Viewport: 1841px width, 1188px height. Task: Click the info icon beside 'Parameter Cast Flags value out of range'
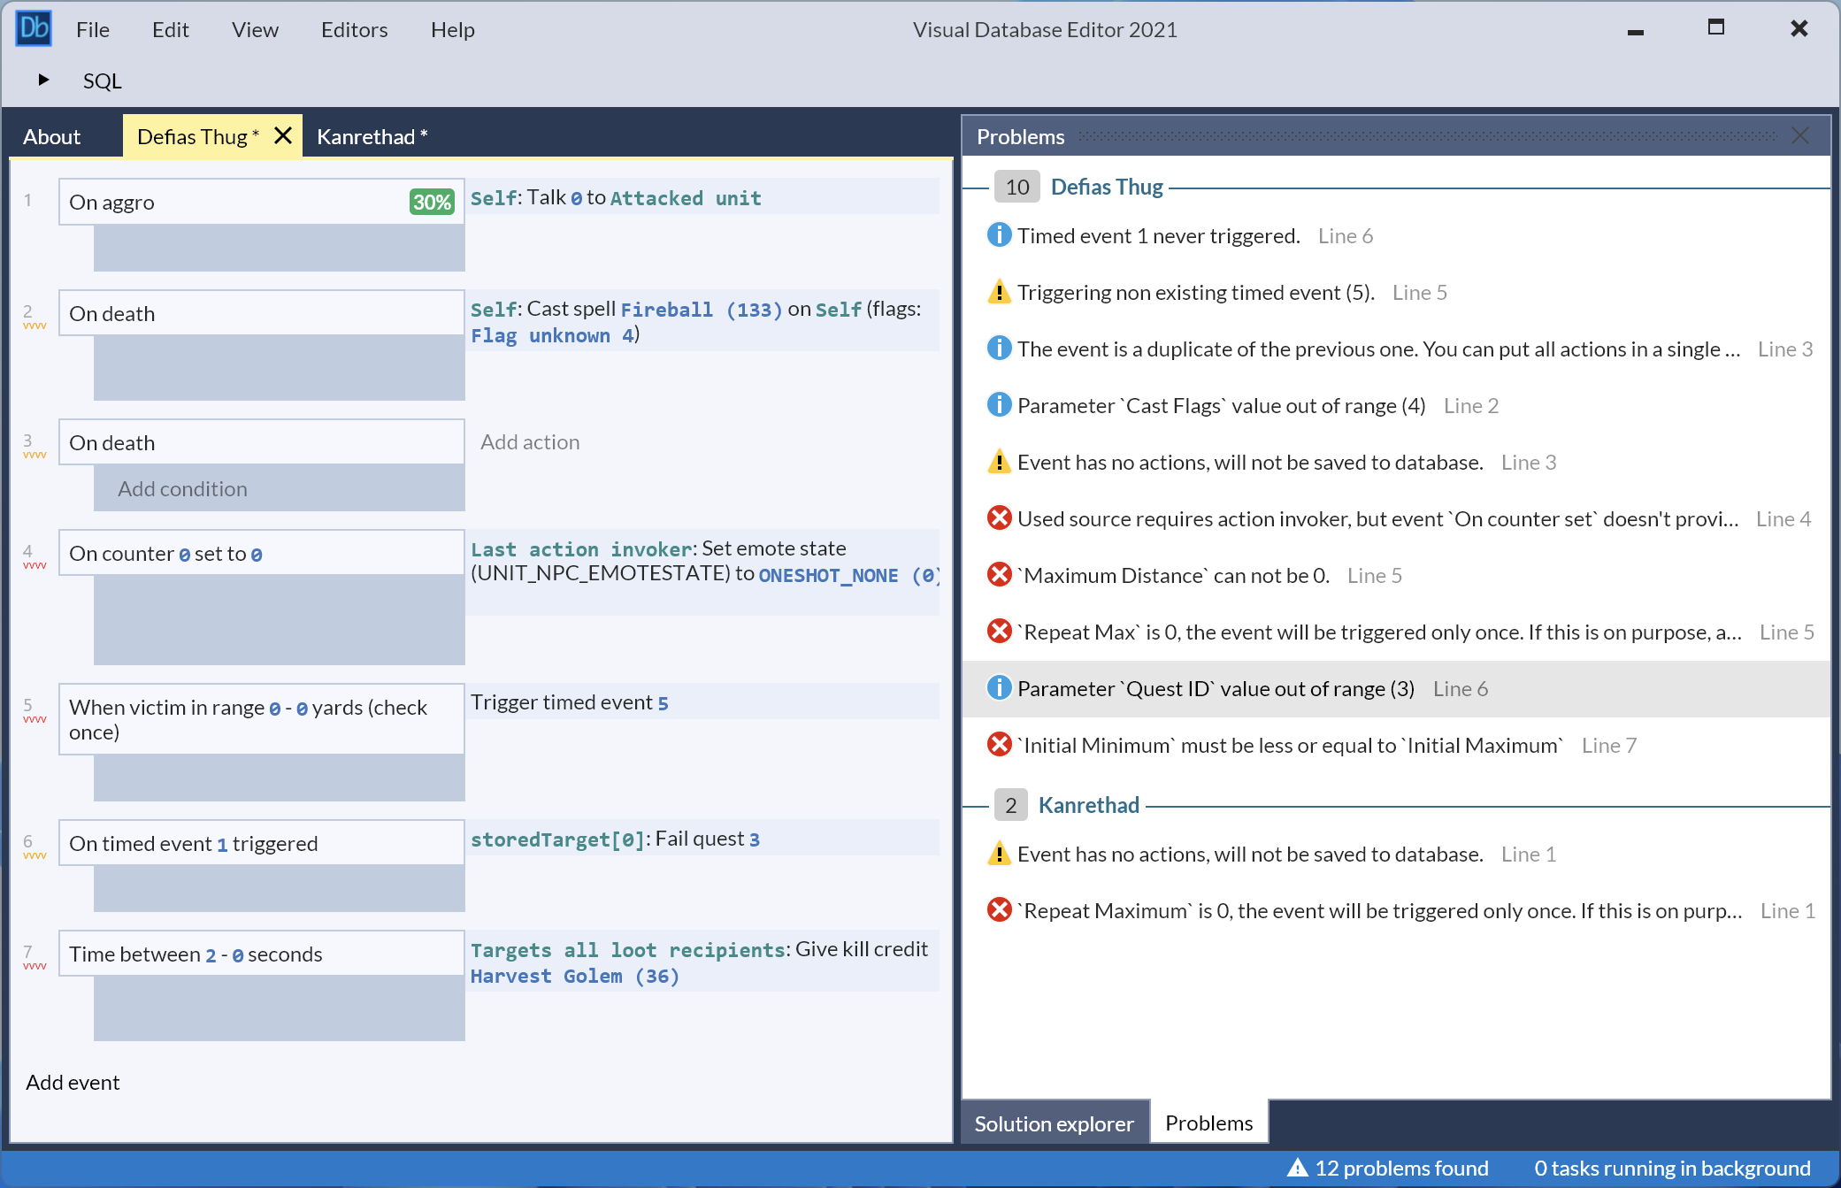pyautogui.click(x=1000, y=404)
